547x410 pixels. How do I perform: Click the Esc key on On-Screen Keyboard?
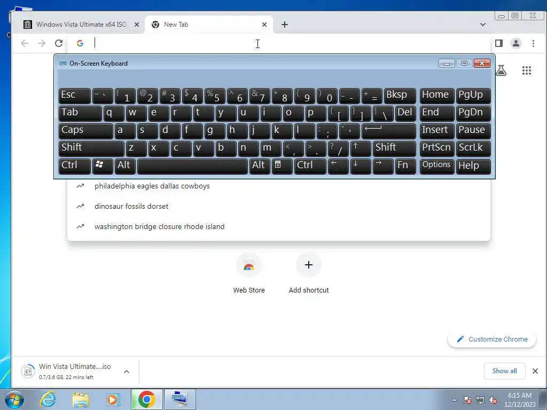click(x=75, y=96)
